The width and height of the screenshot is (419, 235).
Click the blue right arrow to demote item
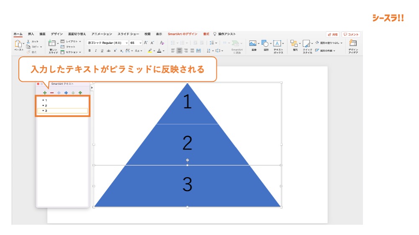(66, 93)
